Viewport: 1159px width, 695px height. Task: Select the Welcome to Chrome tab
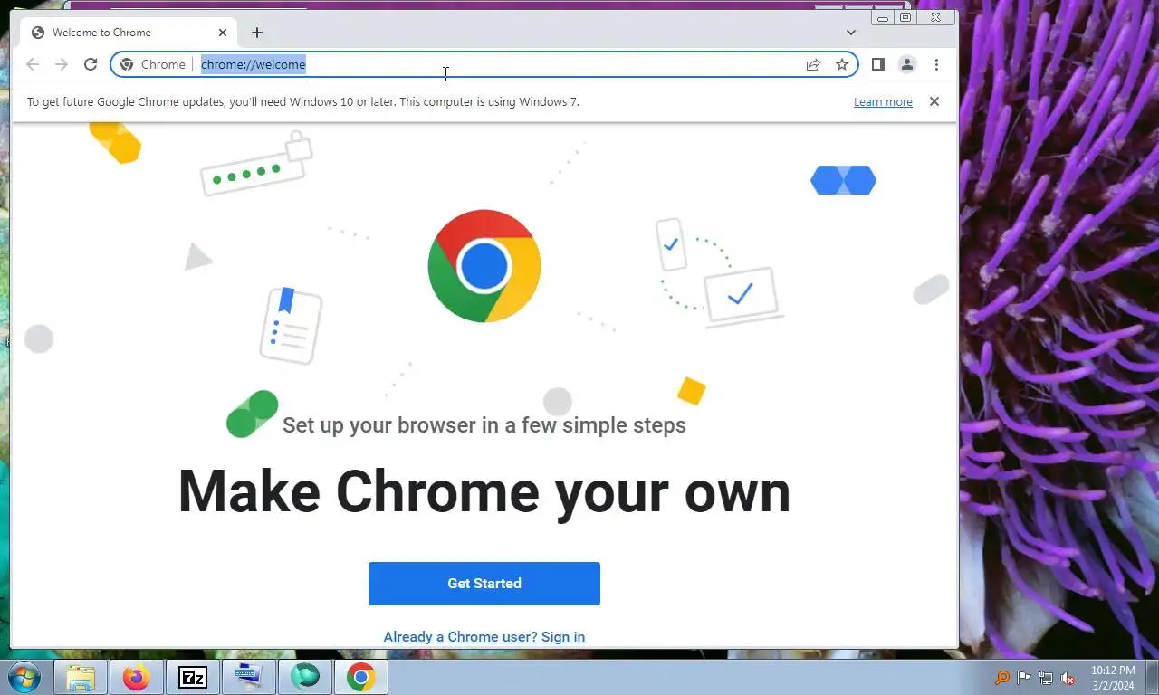coord(129,33)
